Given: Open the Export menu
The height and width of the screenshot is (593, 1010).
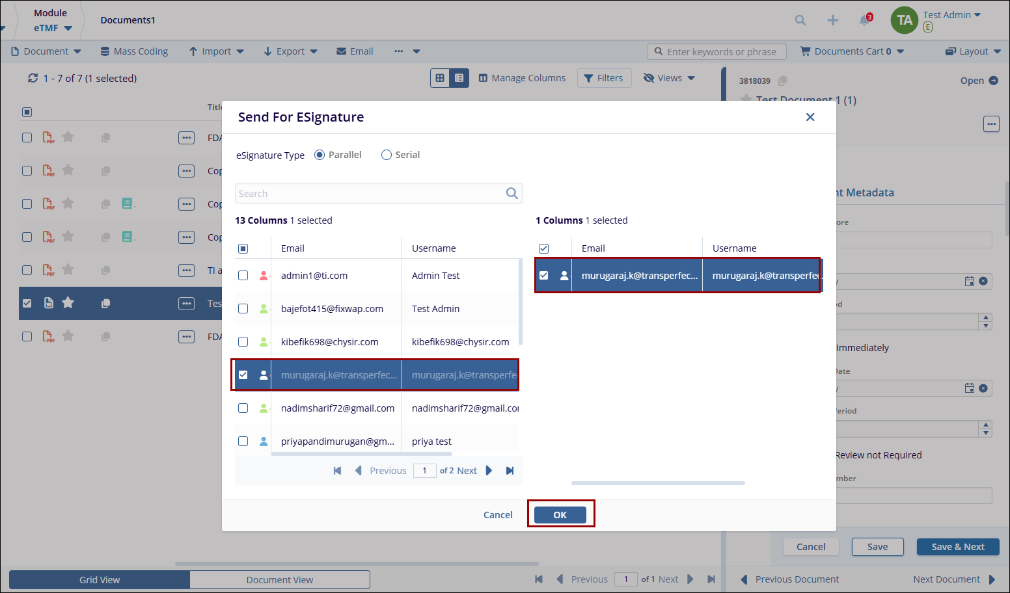Looking at the screenshot, I should pyautogui.click(x=290, y=51).
